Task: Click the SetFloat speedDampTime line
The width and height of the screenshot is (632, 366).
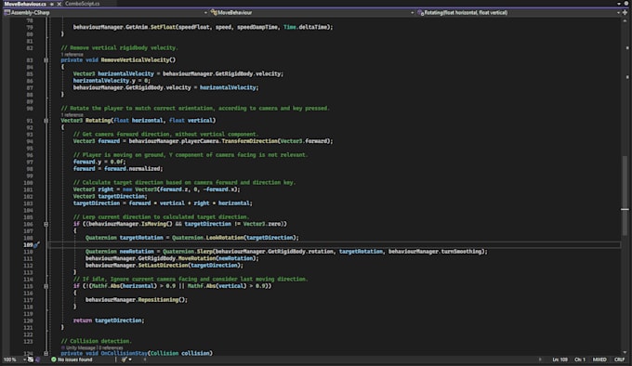Action: [x=204, y=27]
